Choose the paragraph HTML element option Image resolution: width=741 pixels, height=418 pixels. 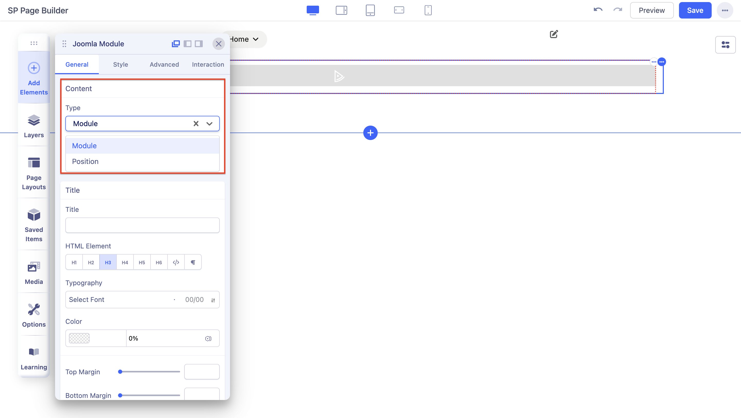pos(193,262)
